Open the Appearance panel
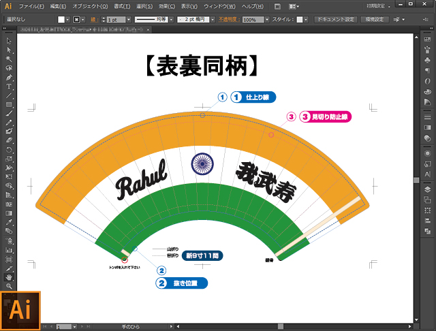The width and height of the screenshot is (436, 331). pos(427,153)
